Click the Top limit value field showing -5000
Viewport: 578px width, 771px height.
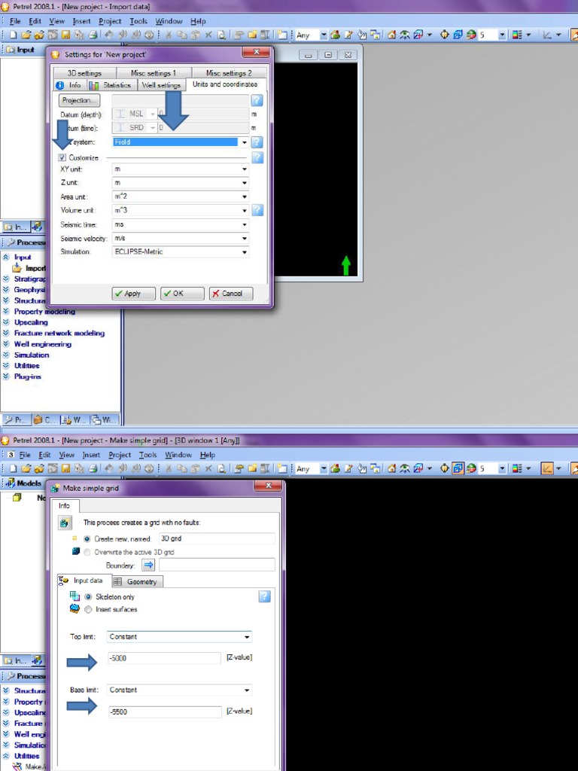[165, 658]
